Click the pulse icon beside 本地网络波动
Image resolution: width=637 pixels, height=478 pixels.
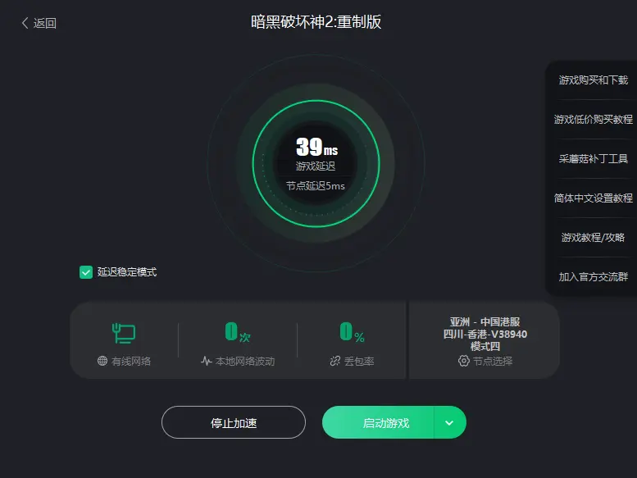[x=206, y=361]
